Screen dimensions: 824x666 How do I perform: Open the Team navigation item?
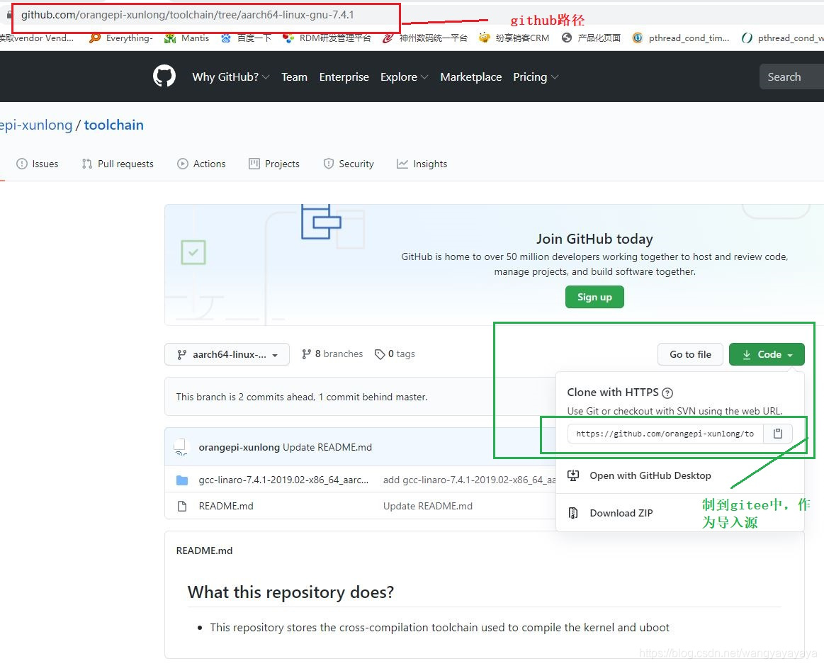(294, 77)
